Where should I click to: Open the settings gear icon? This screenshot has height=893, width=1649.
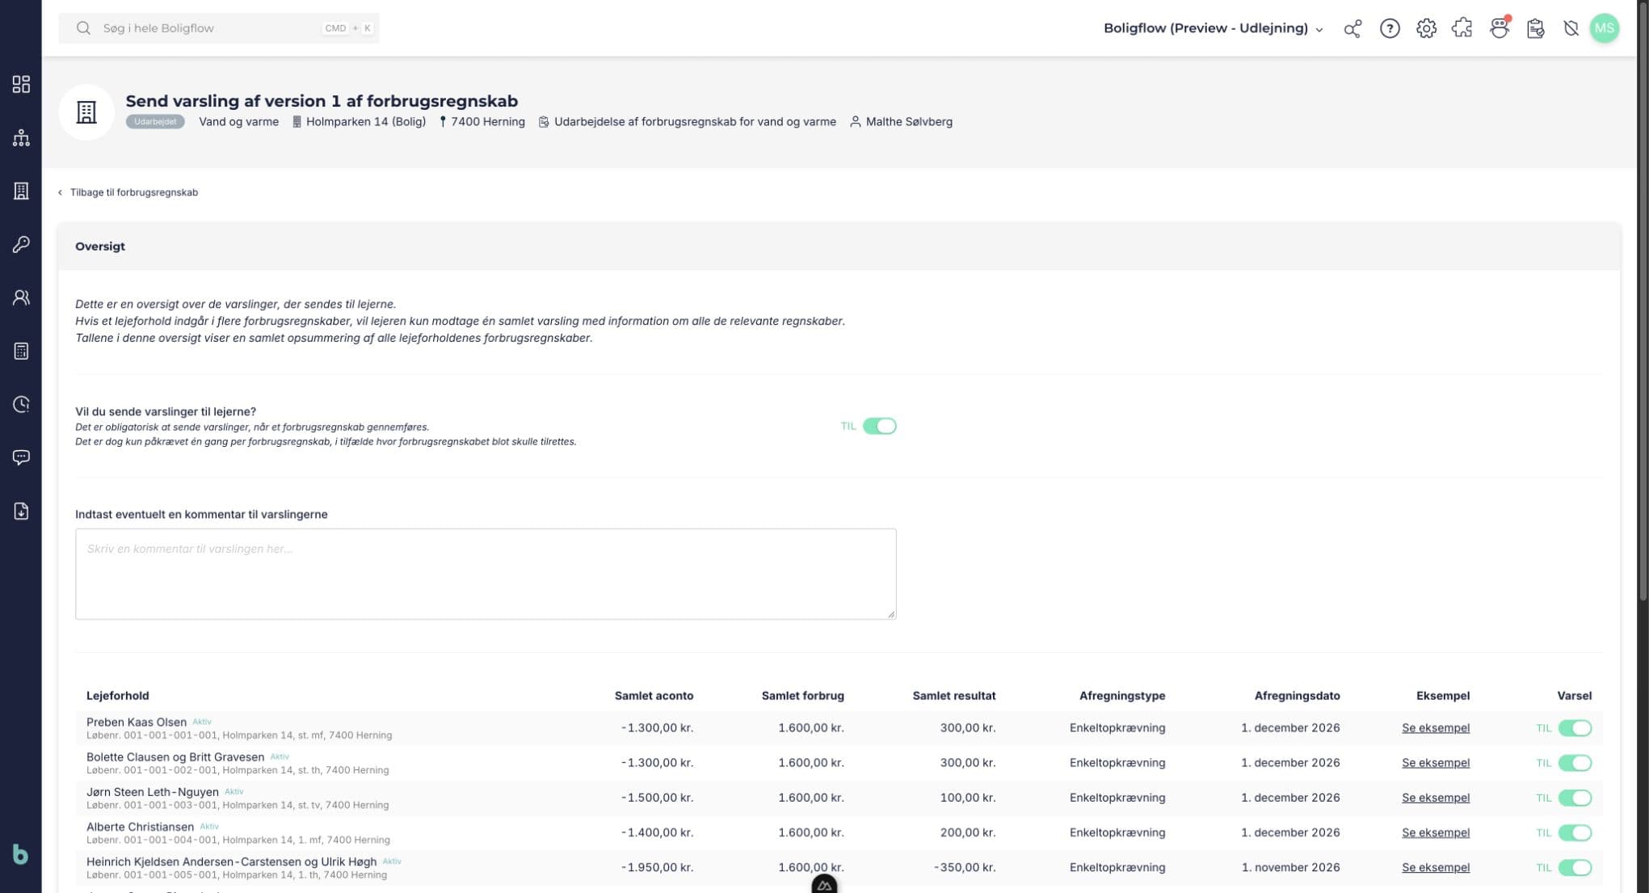tap(1426, 28)
